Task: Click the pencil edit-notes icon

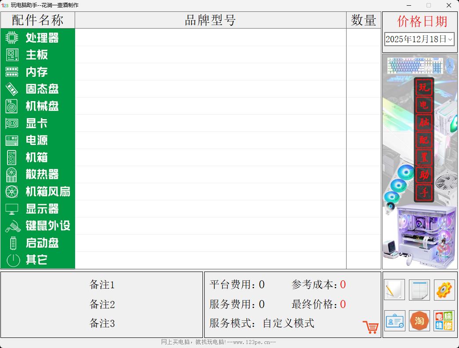Action: 394,290
